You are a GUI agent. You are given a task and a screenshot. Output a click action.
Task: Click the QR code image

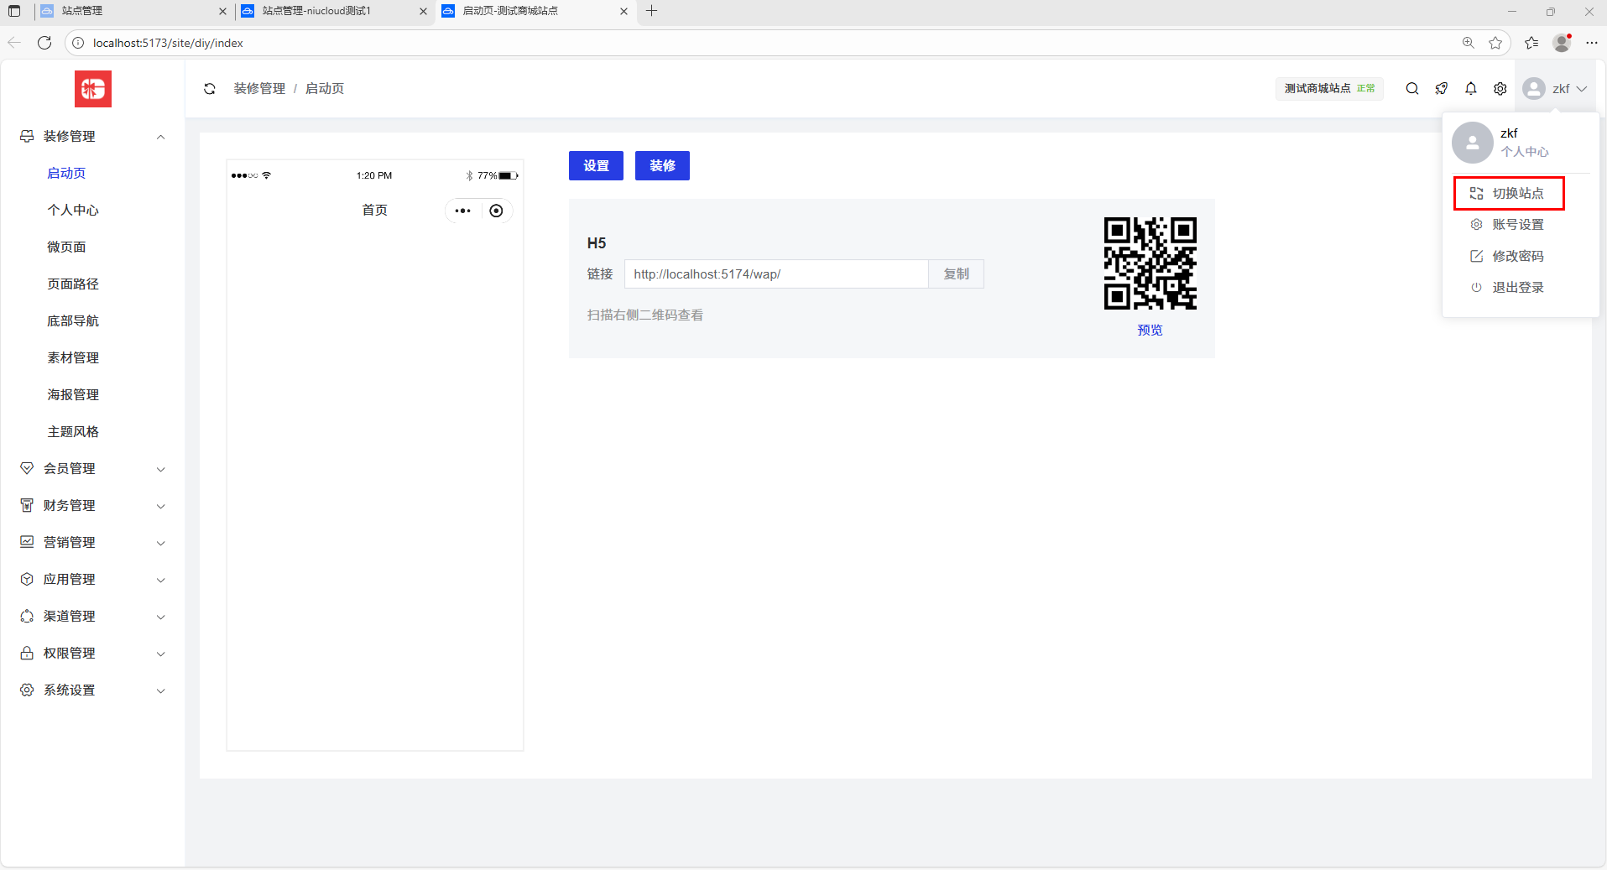[1150, 263]
